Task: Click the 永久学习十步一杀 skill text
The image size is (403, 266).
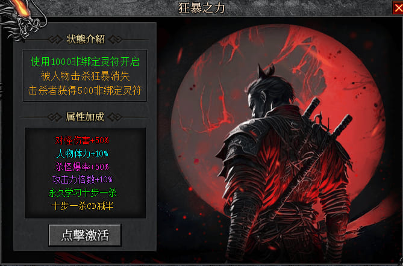Action: [83, 193]
